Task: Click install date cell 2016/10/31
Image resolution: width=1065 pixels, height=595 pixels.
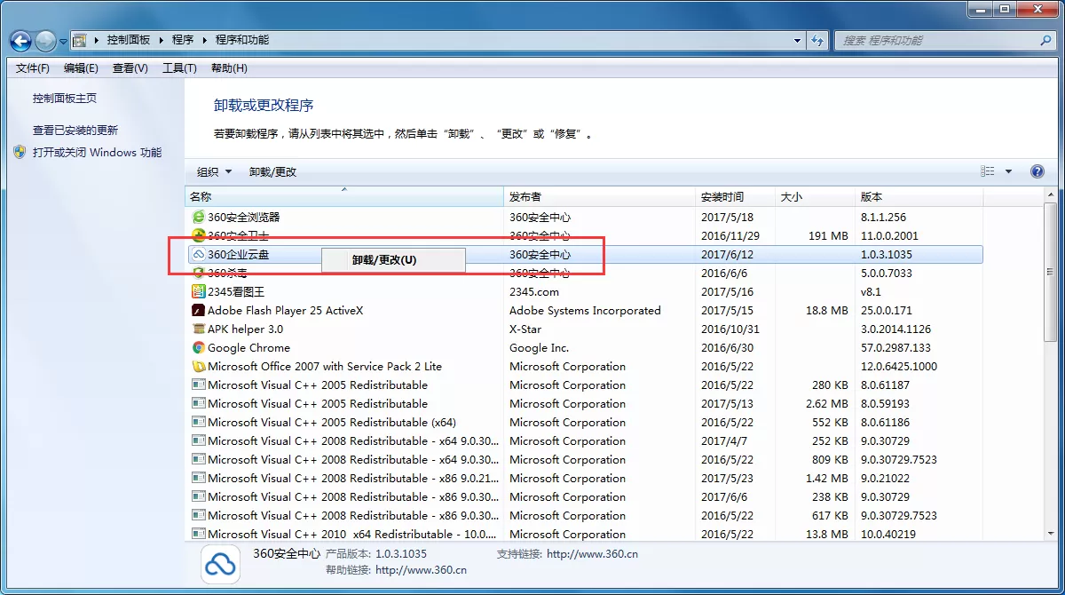Action: [730, 329]
